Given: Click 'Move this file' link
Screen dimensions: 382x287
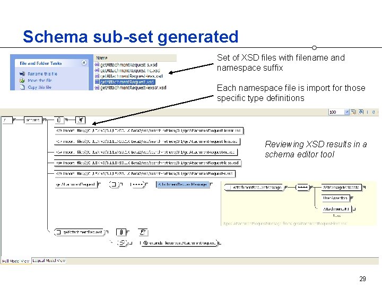Looking at the screenshot, I should pos(40,81).
